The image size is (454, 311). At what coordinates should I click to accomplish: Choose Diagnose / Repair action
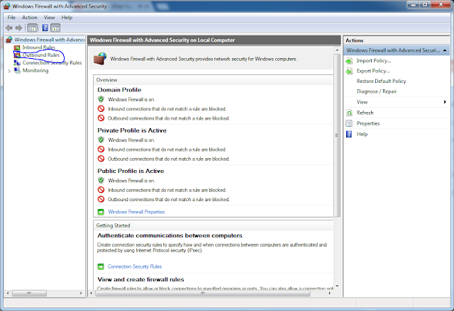(x=377, y=91)
